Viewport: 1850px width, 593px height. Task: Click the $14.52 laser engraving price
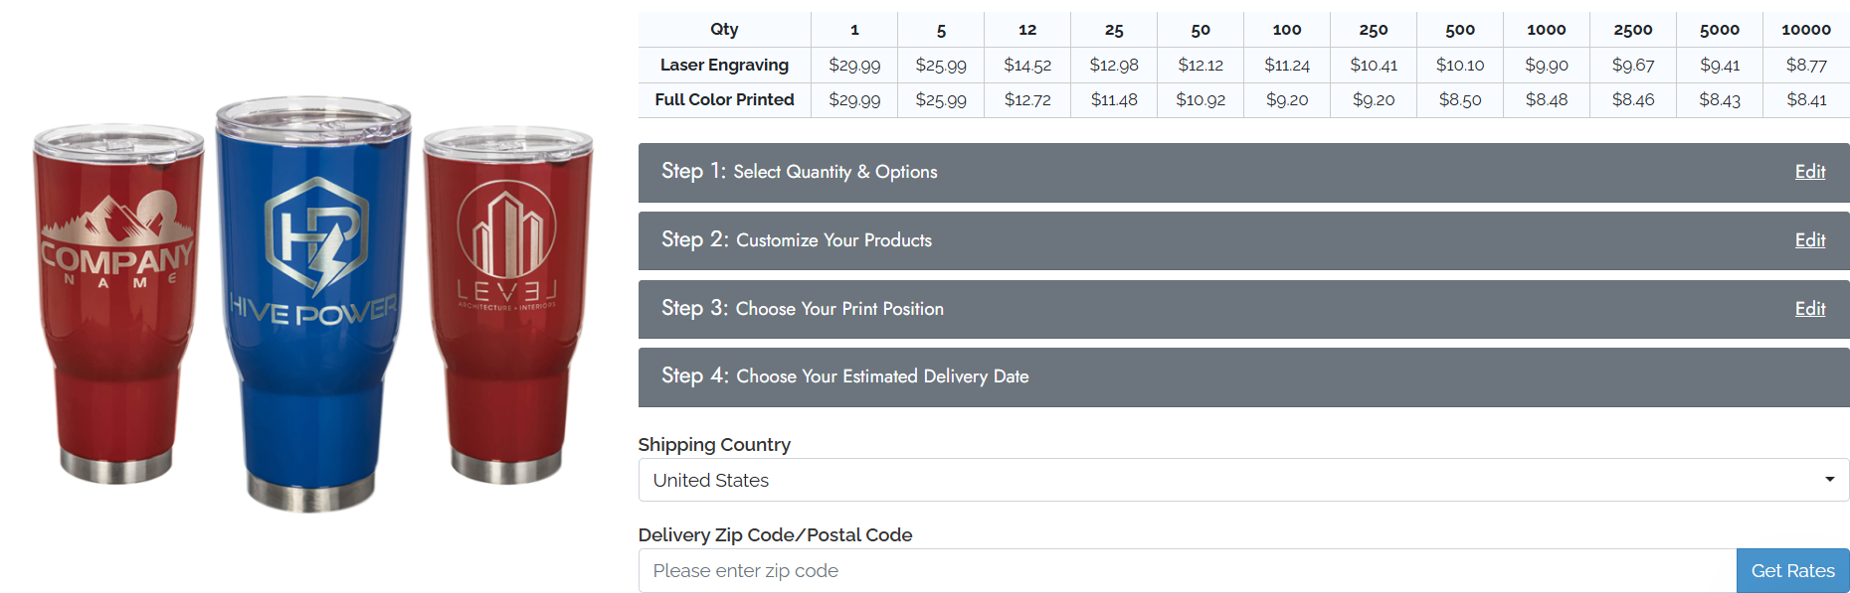click(x=1027, y=65)
